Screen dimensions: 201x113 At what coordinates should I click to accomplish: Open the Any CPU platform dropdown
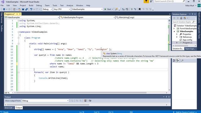tap(62, 9)
